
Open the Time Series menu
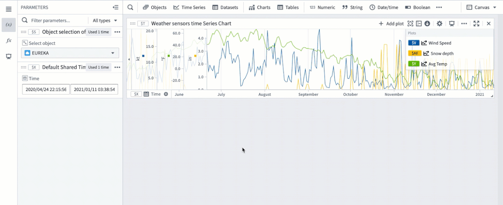189,7
